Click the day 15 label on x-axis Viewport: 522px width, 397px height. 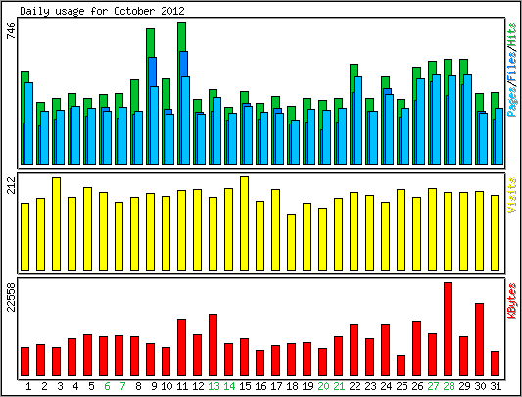click(x=245, y=386)
